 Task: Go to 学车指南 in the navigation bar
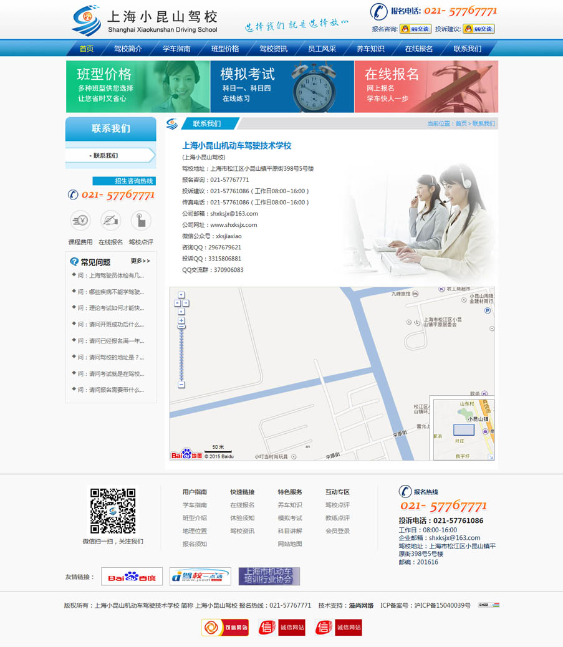click(x=176, y=49)
